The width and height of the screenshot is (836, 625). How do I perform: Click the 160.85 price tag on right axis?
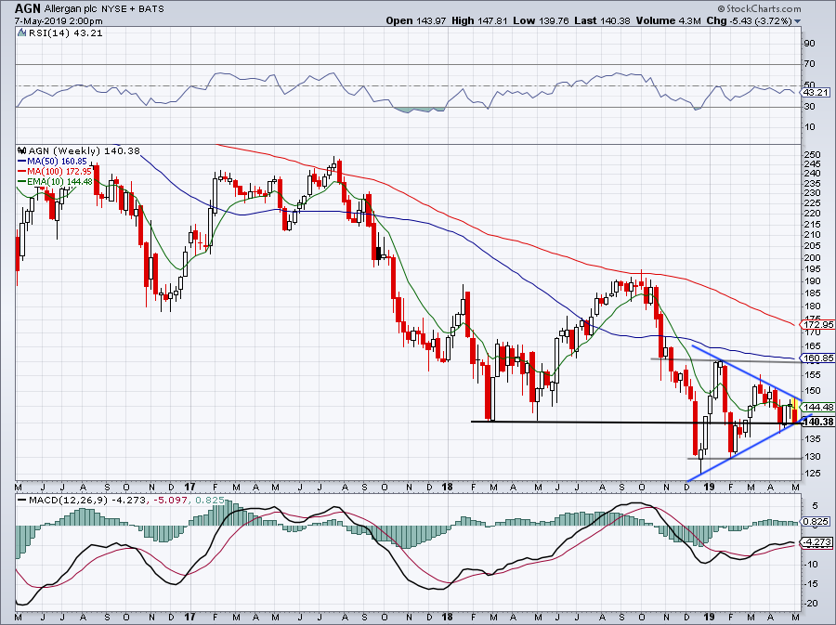817,358
